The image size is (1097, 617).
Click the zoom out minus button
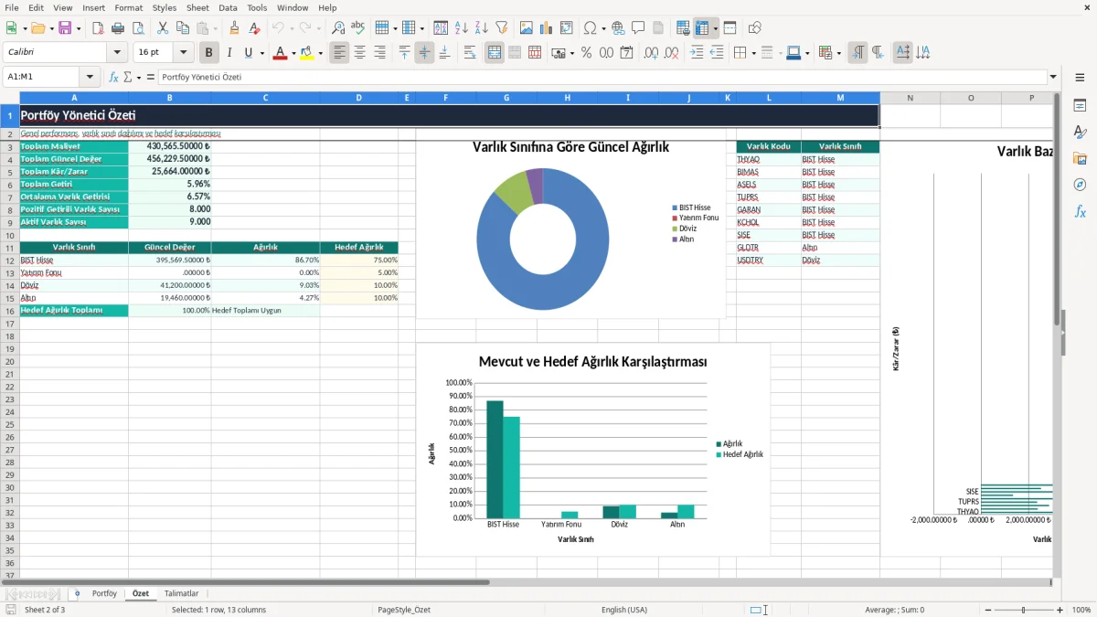tap(987, 610)
